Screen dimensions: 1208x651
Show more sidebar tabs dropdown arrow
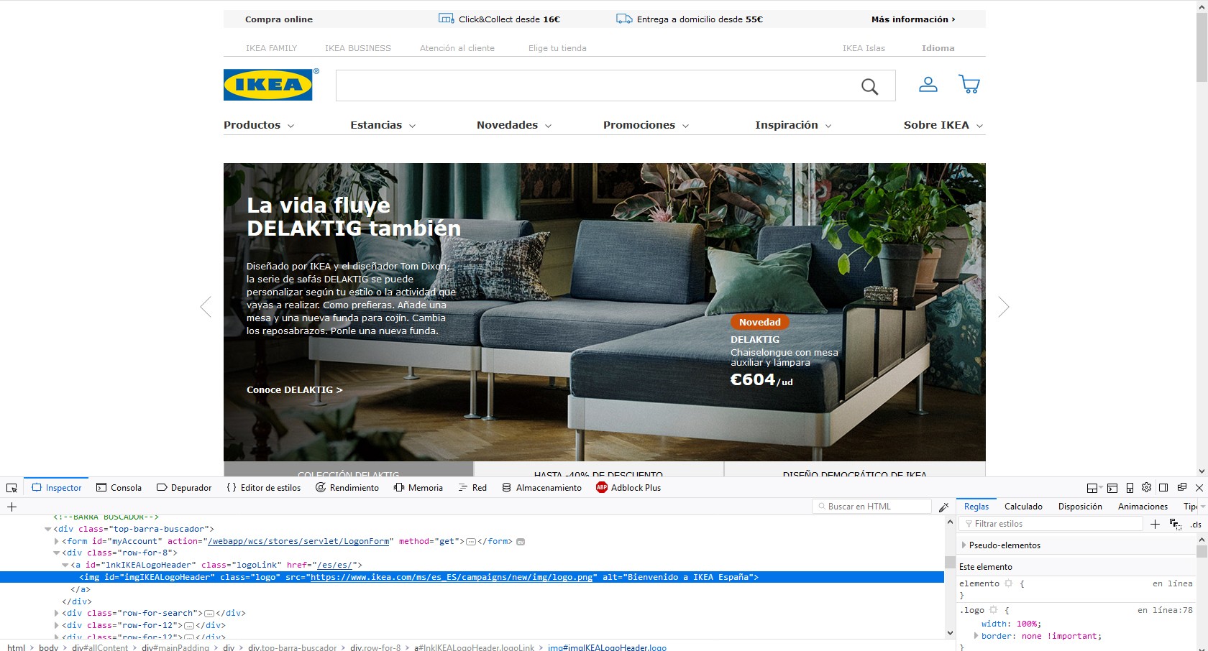[1203, 507]
